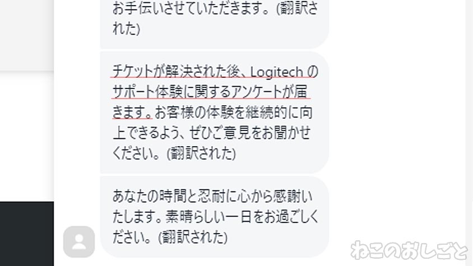Click the gray support agent avatar icon
Viewport: 473px width, 266px height.
coord(79,241)
